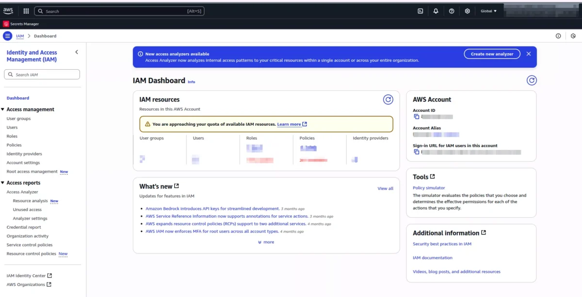Refresh the entire IAM Dashboard
The width and height of the screenshot is (582, 297).
pos(532,81)
